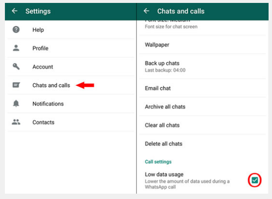The height and width of the screenshot is (199, 272).
Task: Select Archive all chats
Action: tap(203, 107)
